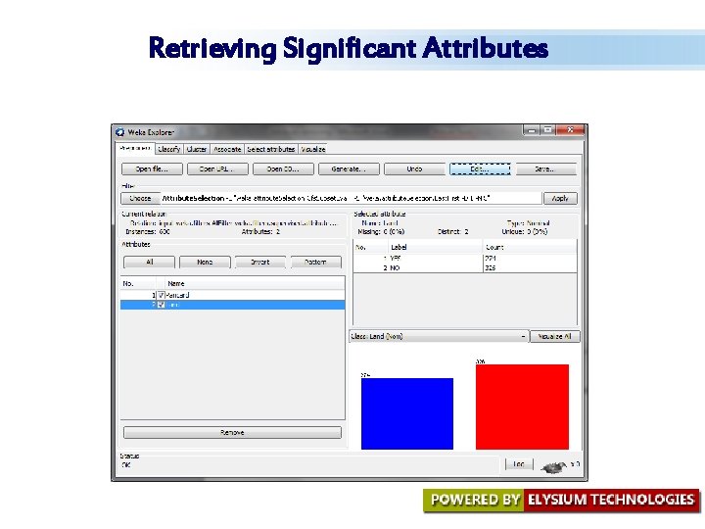Click the Name column header in attributes

click(x=255, y=284)
